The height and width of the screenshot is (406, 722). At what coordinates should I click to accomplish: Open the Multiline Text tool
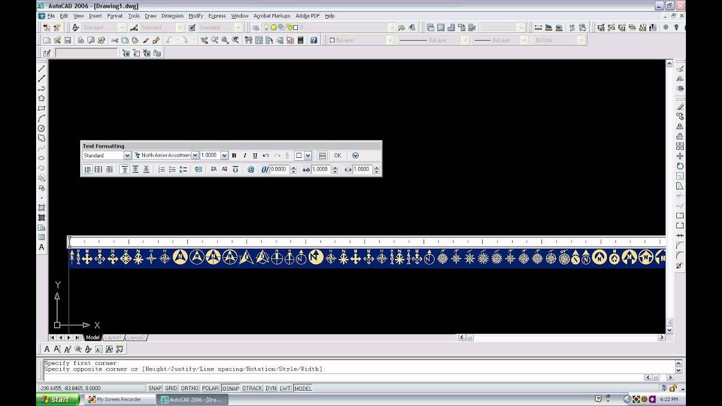pos(42,247)
